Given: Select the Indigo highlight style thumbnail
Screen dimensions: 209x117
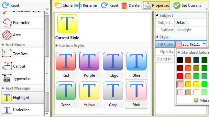Looking at the screenshot, I should click(113, 64).
